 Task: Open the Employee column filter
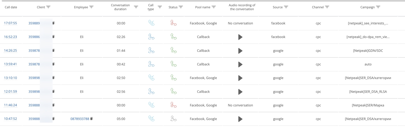[91, 7]
